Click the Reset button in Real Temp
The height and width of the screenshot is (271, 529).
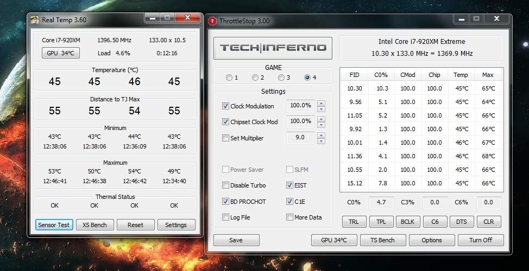(136, 225)
